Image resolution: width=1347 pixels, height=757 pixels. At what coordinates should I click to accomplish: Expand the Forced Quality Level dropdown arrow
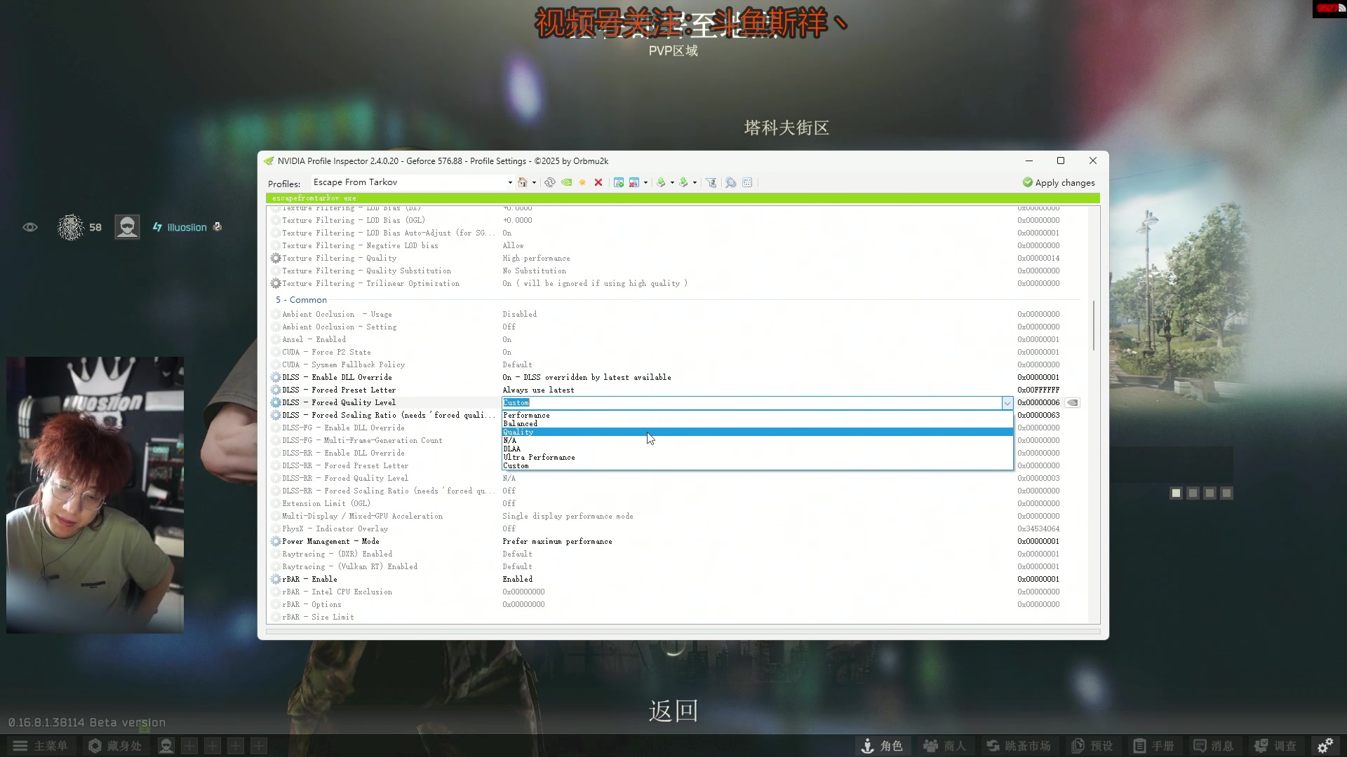[1007, 403]
